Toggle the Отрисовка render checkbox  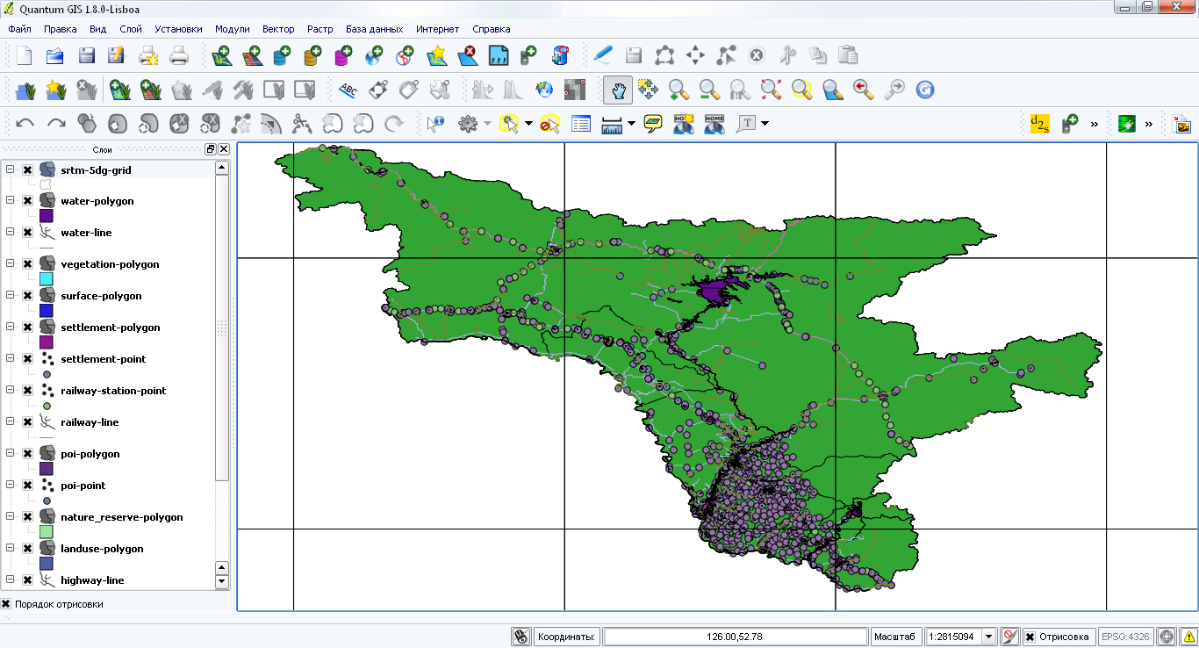[1030, 637]
